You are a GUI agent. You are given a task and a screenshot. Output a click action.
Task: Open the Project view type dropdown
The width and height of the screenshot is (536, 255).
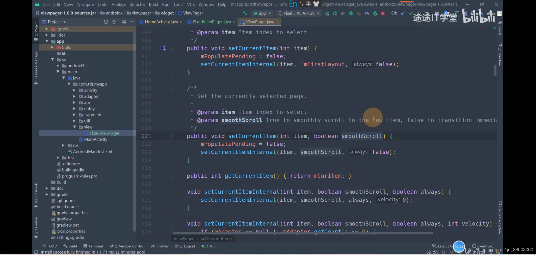click(54, 22)
